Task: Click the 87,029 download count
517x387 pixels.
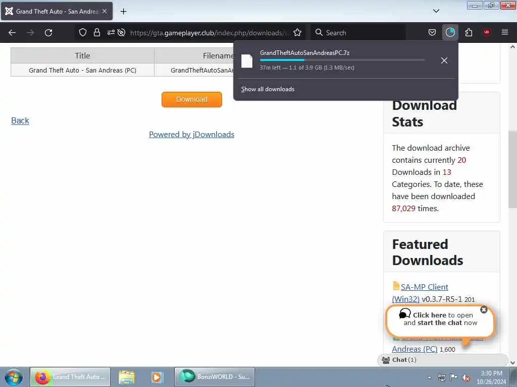Action: pos(403,208)
